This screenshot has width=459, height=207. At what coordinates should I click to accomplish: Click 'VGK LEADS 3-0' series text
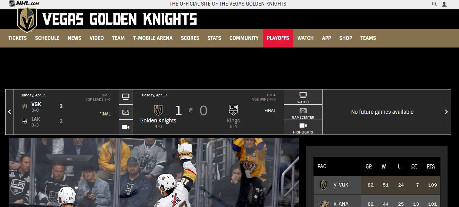pos(98,100)
